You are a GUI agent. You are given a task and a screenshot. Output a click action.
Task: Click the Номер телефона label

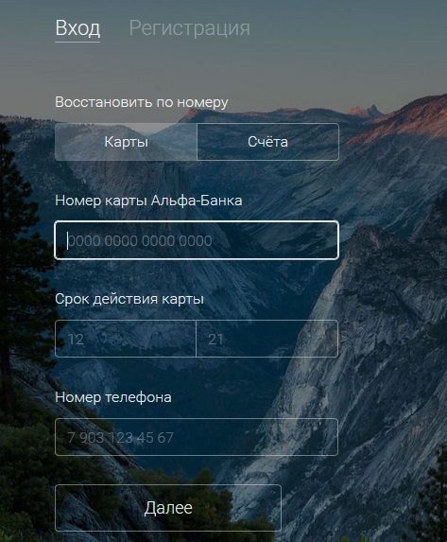113,397
